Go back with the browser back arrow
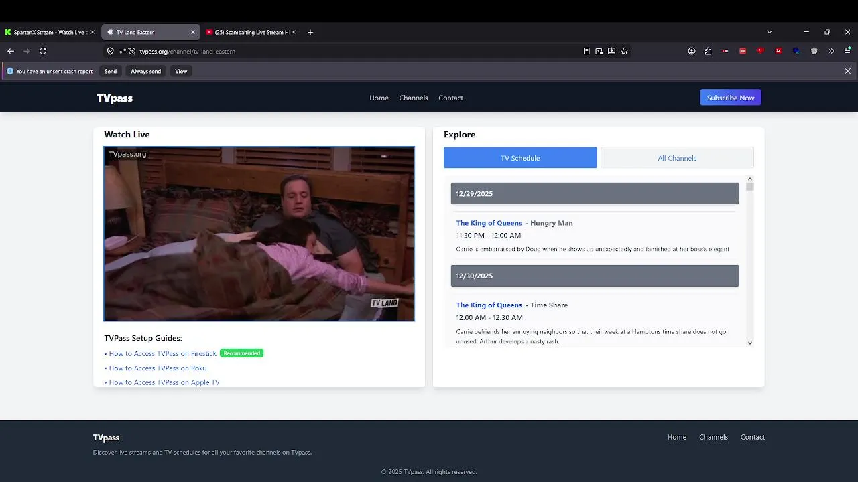The height and width of the screenshot is (482, 858). pos(11,51)
